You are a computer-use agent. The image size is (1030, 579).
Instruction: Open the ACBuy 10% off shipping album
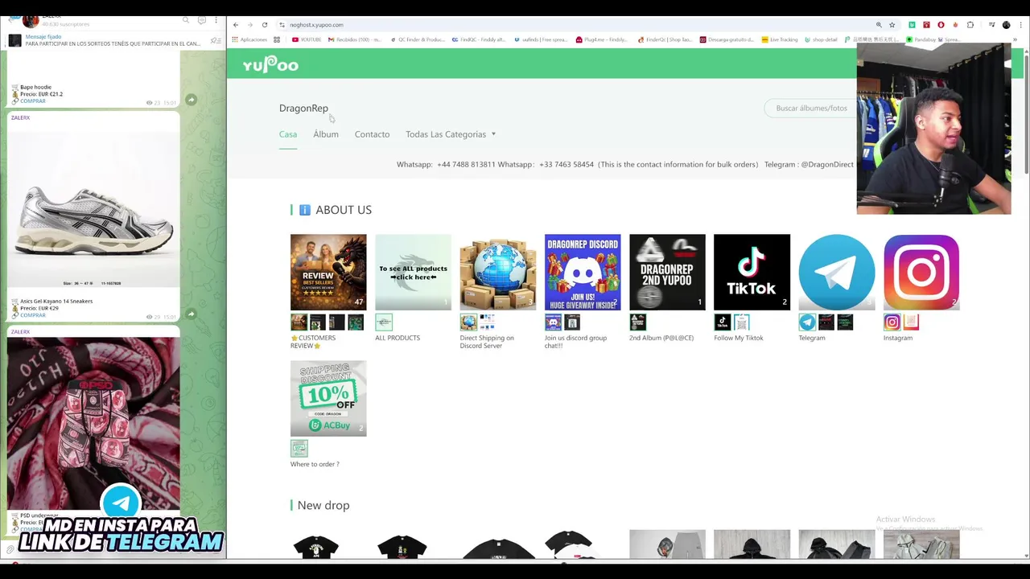pyautogui.click(x=328, y=398)
